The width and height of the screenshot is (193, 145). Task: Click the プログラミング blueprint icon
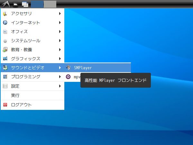click(x=5, y=77)
